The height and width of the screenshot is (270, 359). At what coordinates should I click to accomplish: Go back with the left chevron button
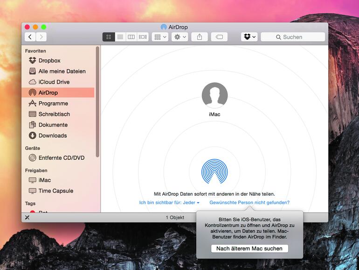tap(30, 37)
